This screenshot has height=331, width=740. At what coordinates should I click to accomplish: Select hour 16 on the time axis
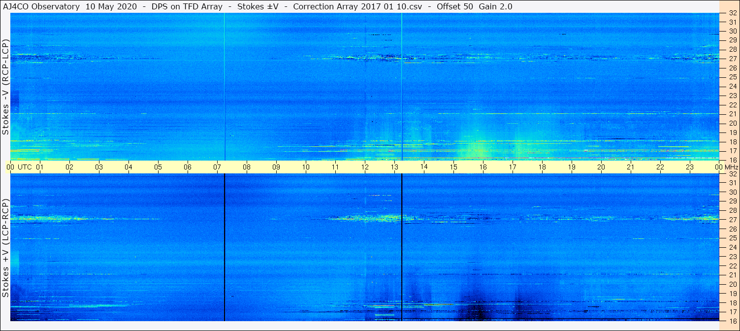[x=483, y=167]
